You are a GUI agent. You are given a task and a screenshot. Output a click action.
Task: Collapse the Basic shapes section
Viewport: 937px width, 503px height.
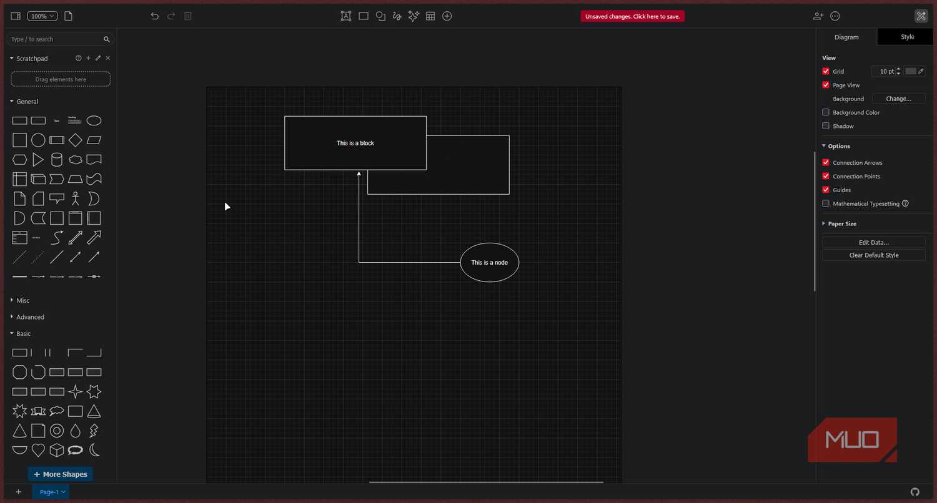[12, 333]
